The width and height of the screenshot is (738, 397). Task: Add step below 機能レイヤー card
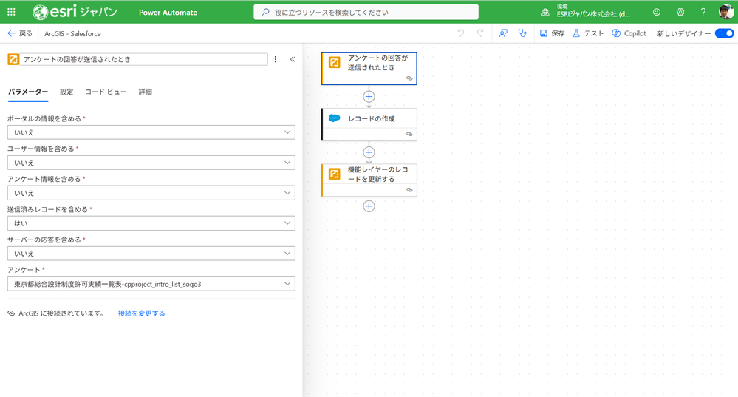click(369, 206)
